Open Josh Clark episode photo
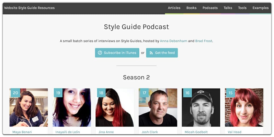 (x=158, y=107)
